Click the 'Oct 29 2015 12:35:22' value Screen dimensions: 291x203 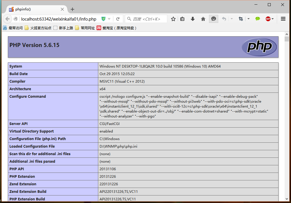coord(117,74)
